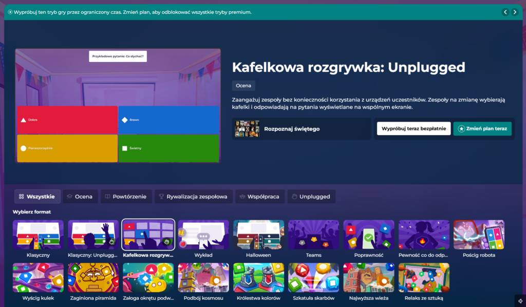Select the Klasyczny: Unplugged format thumbnail
526x307 pixels.
(x=93, y=235)
